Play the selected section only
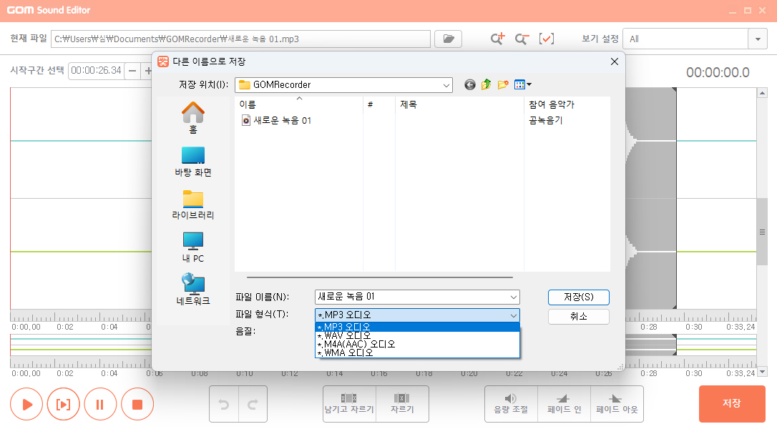Image resolution: width=777 pixels, height=429 pixels. (x=64, y=404)
